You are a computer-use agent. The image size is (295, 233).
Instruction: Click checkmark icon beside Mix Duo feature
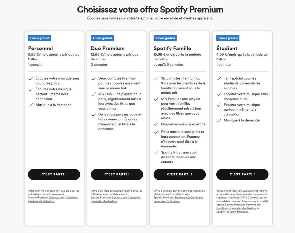click(x=93, y=94)
